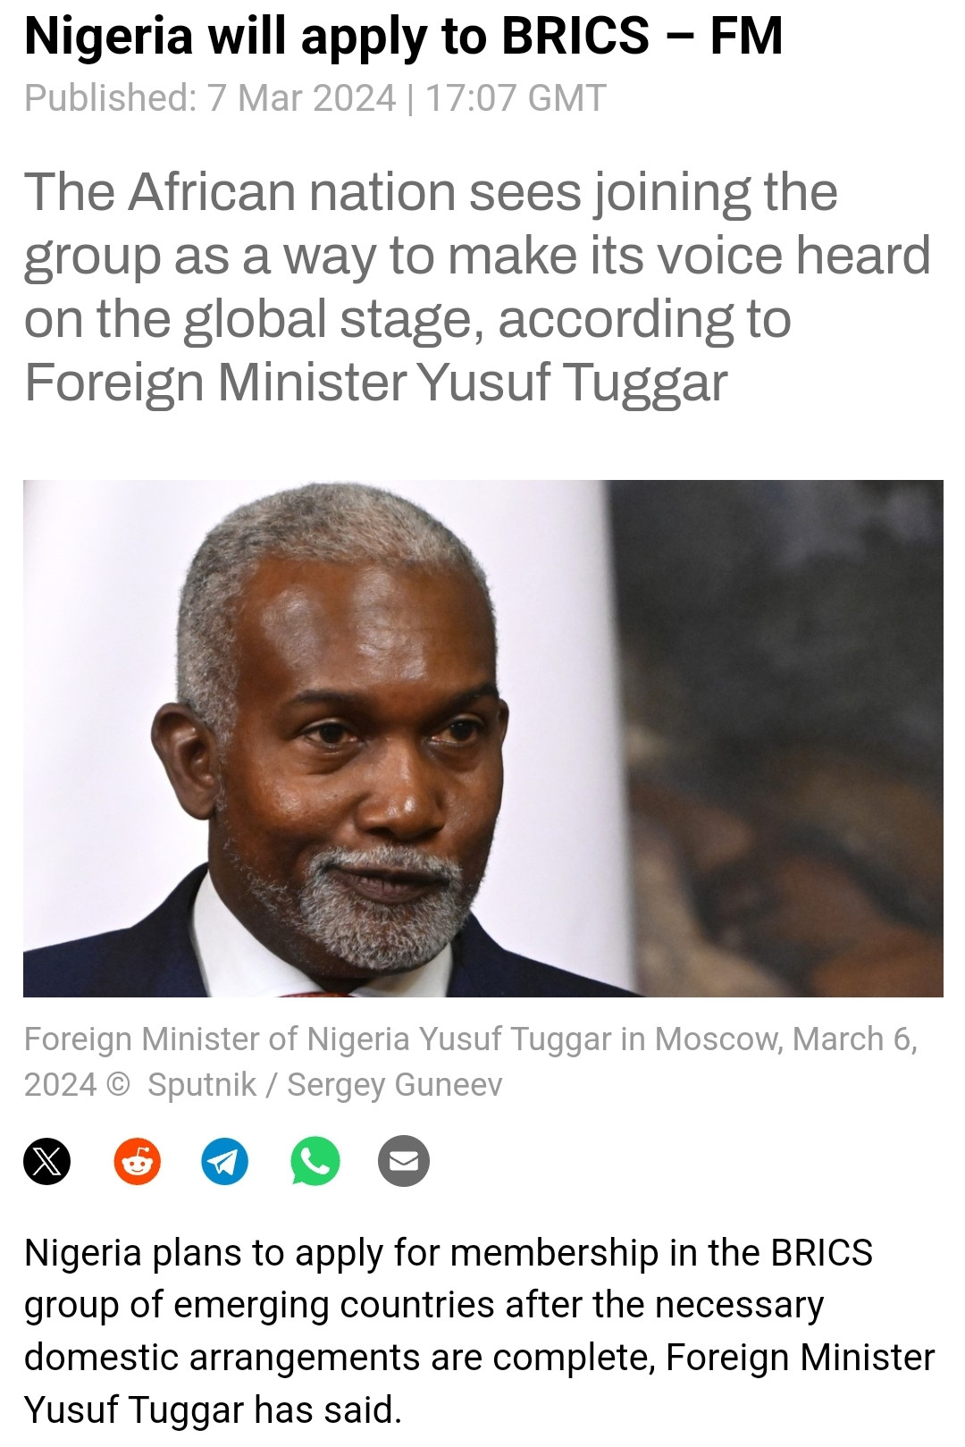
Task: Click the copyright symbol in the caption
Action: click(x=118, y=1085)
